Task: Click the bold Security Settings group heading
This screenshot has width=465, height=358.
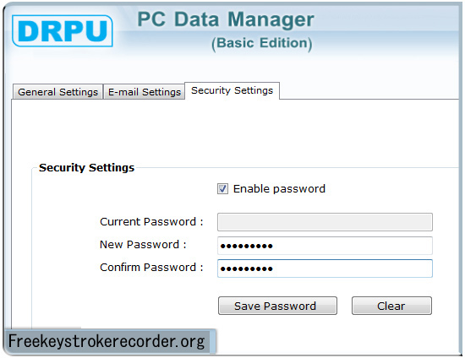Action: point(86,167)
